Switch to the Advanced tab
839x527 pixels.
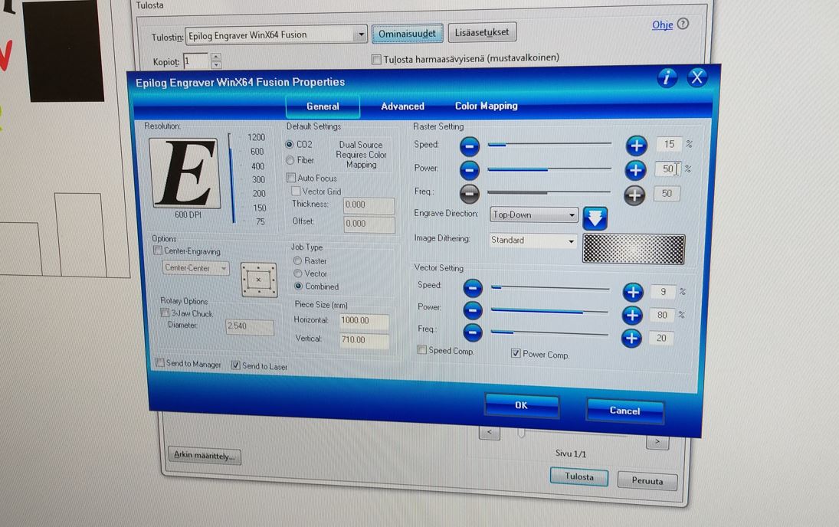402,106
